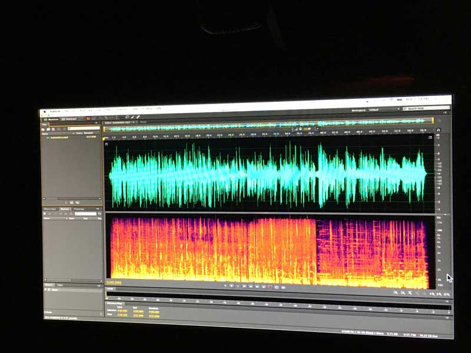Toggle the spectral pitch display button
Image resolution: width=471 pixels, height=353 pixels.
pyautogui.click(x=93, y=119)
